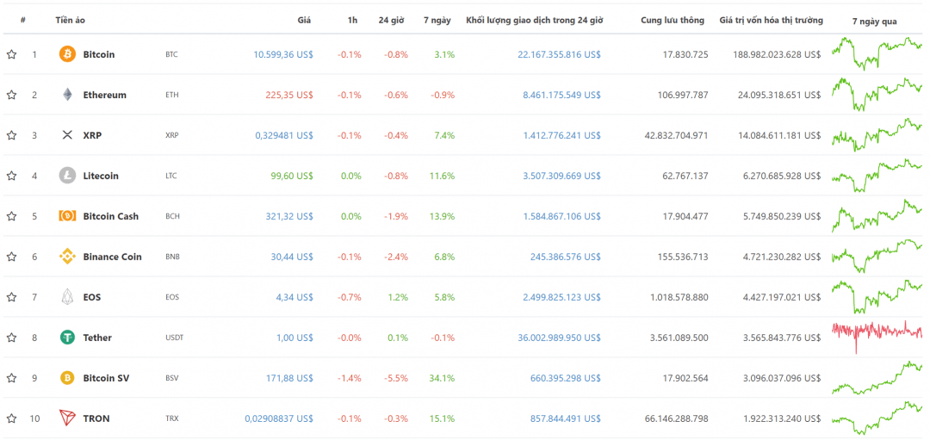930x440 pixels.
Task: Click Litecoin 7-day change 11.6%
Action: 443,176
